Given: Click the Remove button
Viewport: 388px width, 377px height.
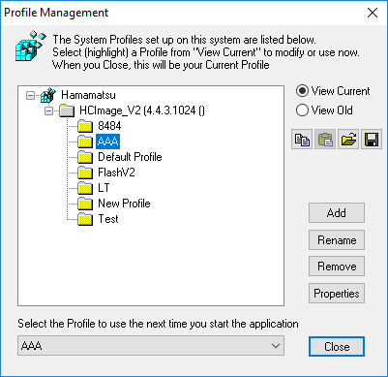Looking at the screenshot, I should [x=337, y=267].
